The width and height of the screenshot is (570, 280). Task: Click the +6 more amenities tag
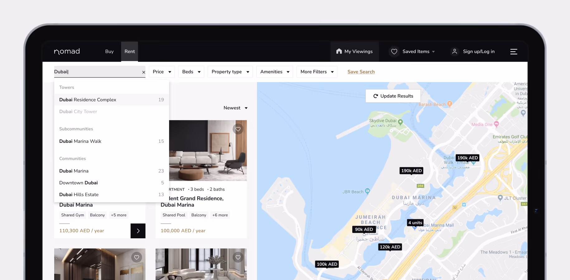click(220, 215)
